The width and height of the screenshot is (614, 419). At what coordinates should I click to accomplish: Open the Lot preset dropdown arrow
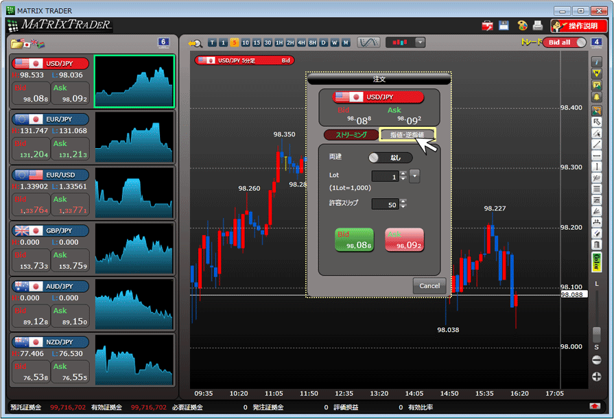click(414, 176)
